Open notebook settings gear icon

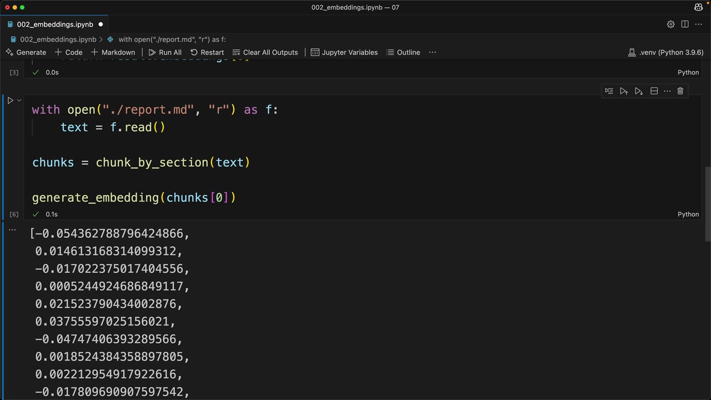coord(670,24)
